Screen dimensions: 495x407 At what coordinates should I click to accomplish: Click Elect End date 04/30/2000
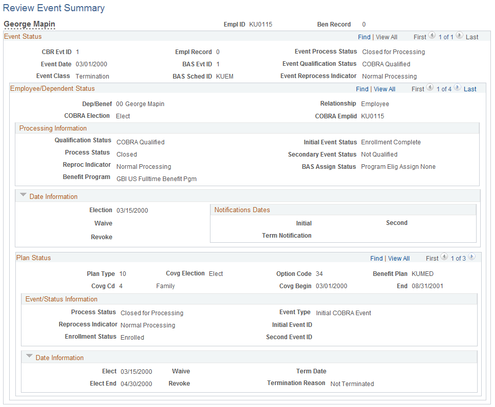pos(136,384)
